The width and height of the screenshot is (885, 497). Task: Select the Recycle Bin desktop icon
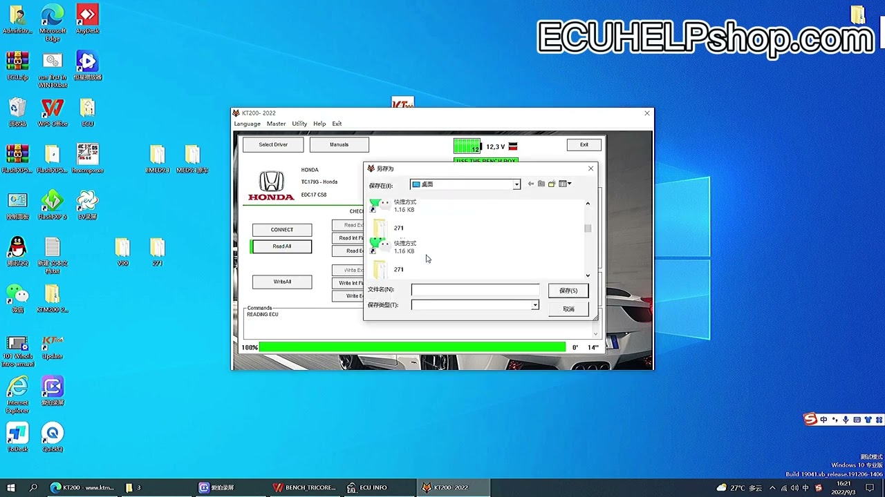17,113
